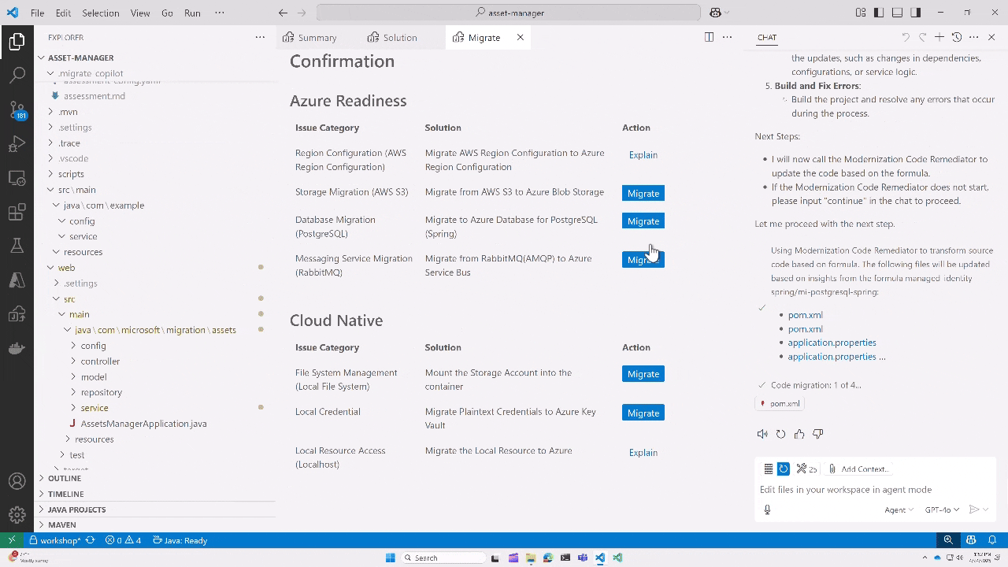Open the Agent mode dropdown
1008x567 pixels.
point(898,510)
